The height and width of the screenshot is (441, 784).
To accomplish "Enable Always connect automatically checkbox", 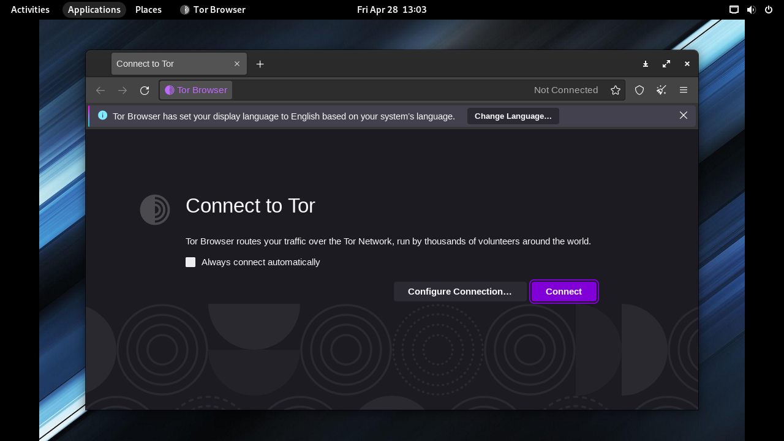I will click(190, 262).
